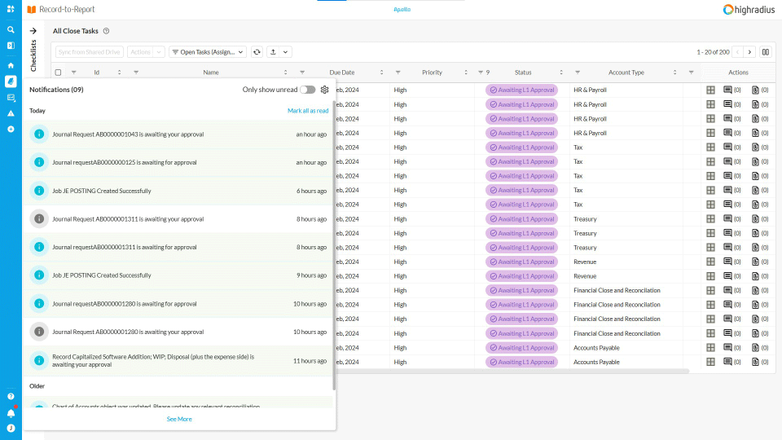Screen dimensions: 782x440
Task: Open Record Capitalized Software Addition notification
Action: (178, 361)
